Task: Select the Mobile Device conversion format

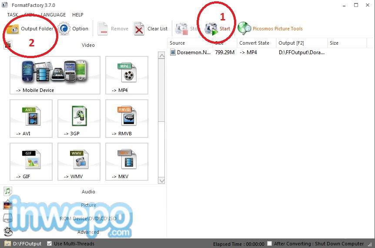Action: [x=55, y=75]
